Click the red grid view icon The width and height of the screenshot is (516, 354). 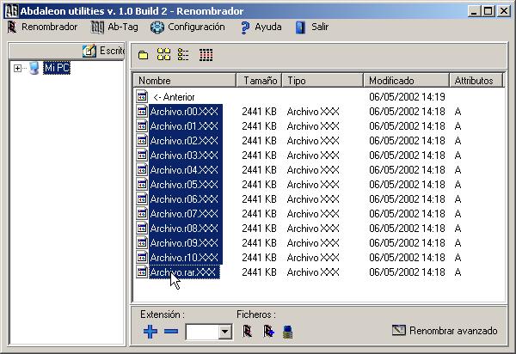point(206,55)
